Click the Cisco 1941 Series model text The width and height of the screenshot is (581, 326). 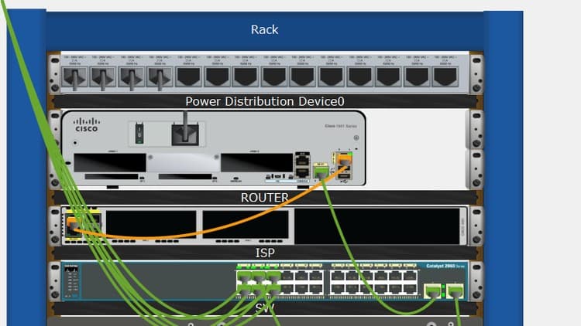(x=341, y=126)
